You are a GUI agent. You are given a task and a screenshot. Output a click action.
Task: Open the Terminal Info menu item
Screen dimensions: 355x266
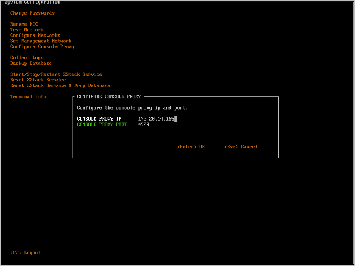coord(28,97)
